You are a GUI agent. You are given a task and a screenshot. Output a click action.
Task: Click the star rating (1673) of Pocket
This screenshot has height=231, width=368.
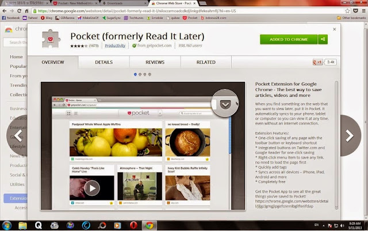click(85, 46)
